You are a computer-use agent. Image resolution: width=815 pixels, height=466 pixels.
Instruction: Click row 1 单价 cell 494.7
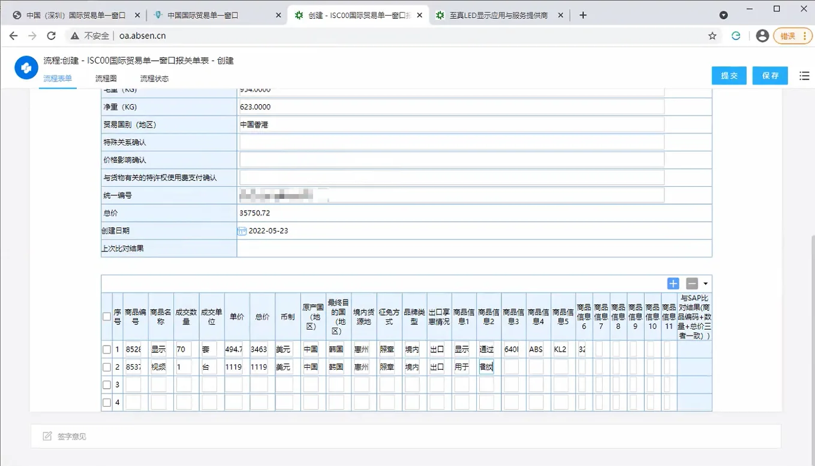click(234, 349)
